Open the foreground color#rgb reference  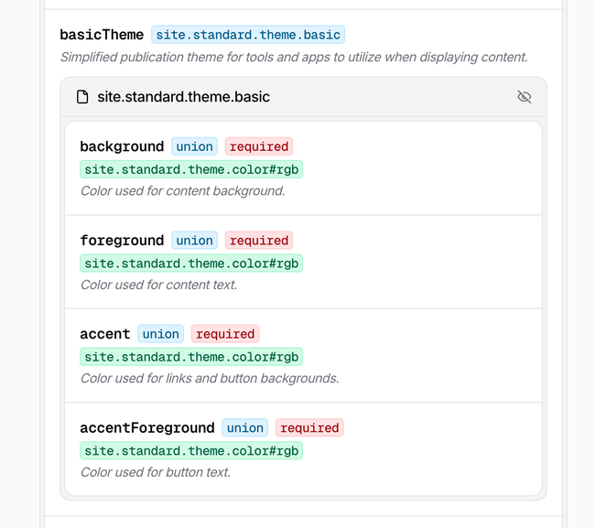191,264
